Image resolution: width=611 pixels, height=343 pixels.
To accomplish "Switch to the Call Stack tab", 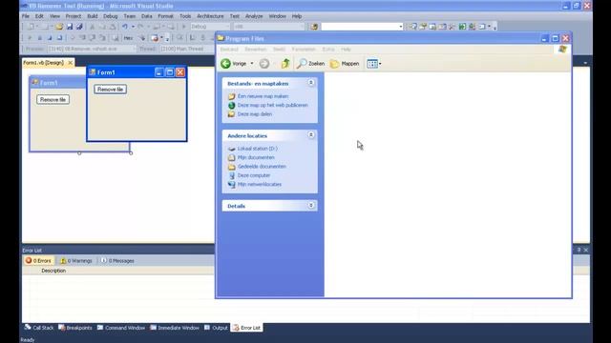I will pyautogui.click(x=38, y=328).
